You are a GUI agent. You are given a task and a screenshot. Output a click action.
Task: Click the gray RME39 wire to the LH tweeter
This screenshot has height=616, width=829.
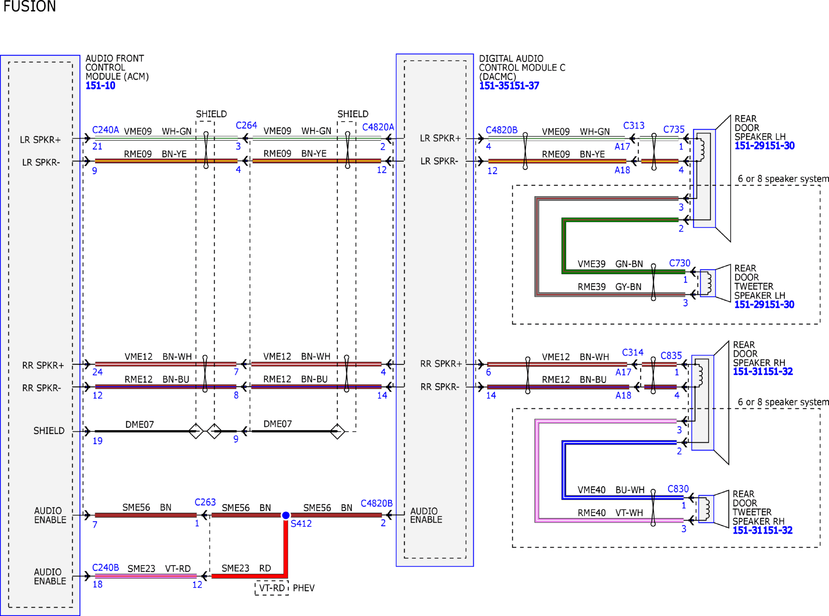coord(537,247)
